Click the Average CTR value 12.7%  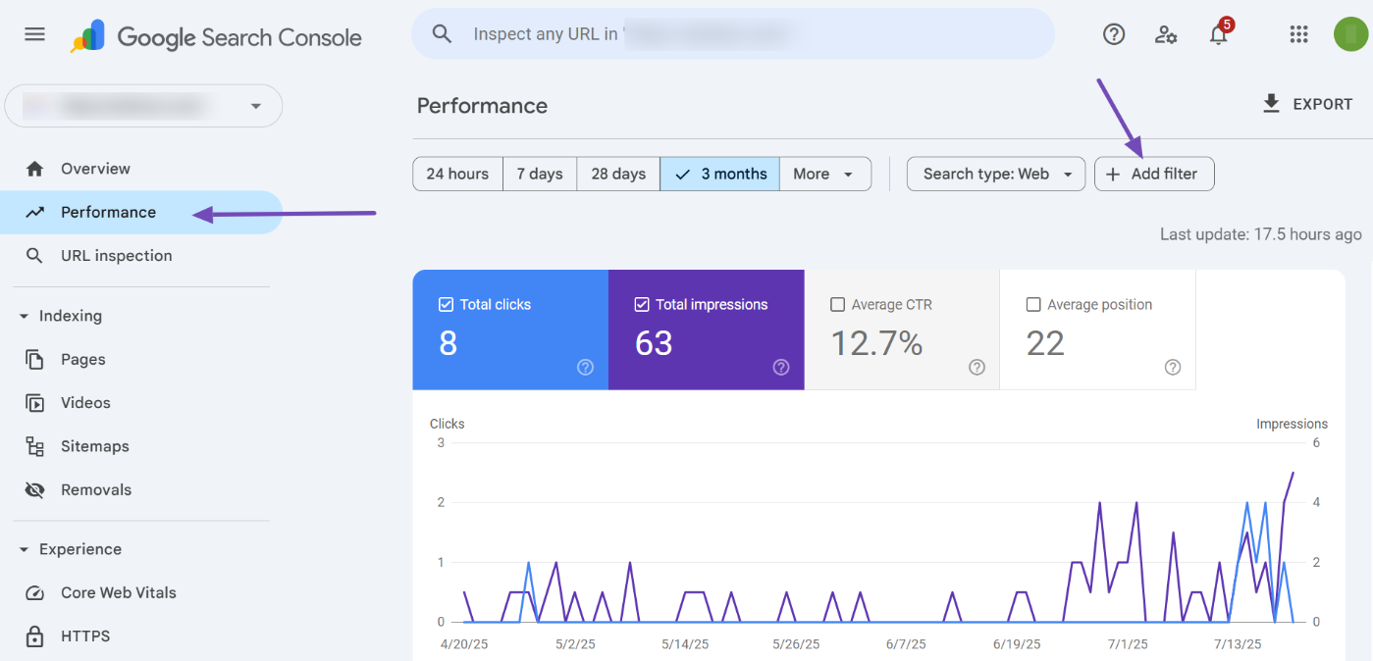click(x=876, y=343)
